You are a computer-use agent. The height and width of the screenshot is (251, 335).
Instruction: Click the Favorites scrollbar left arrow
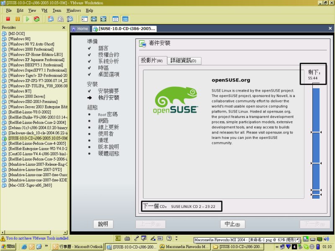click(3, 232)
